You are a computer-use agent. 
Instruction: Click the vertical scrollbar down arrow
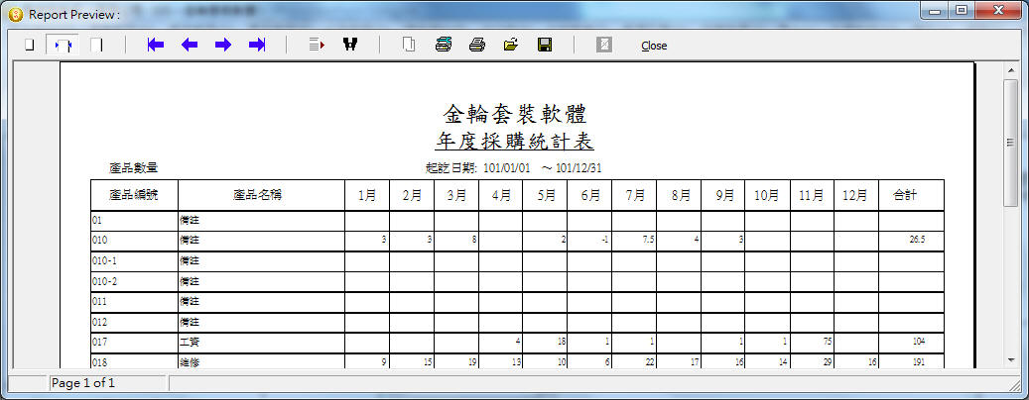click(x=1011, y=360)
